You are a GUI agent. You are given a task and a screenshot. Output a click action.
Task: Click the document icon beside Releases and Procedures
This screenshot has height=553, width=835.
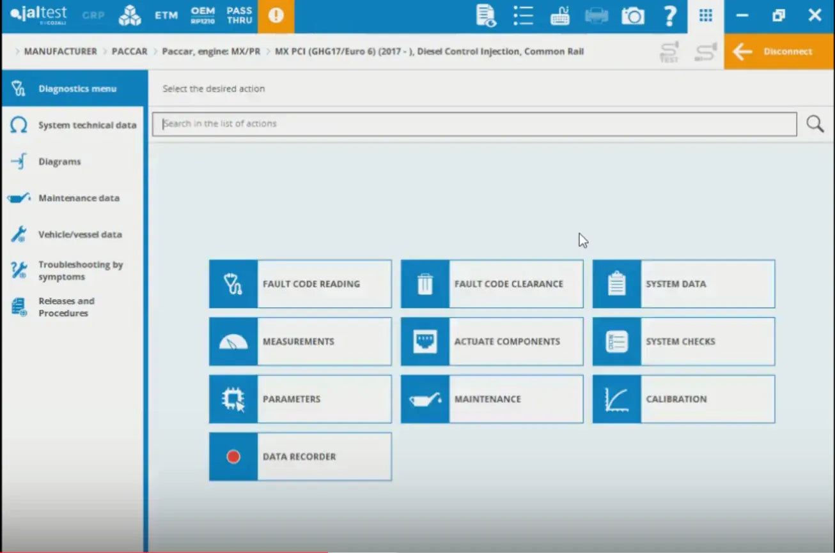[x=19, y=307]
